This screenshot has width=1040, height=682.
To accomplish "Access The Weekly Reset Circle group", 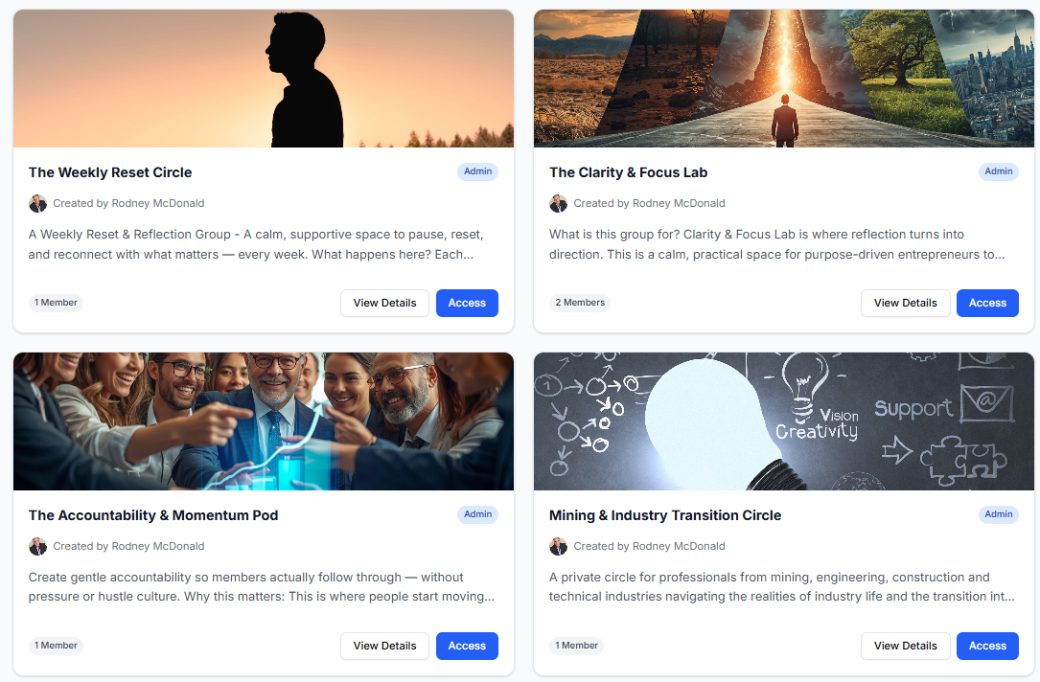I will (467, 303).
